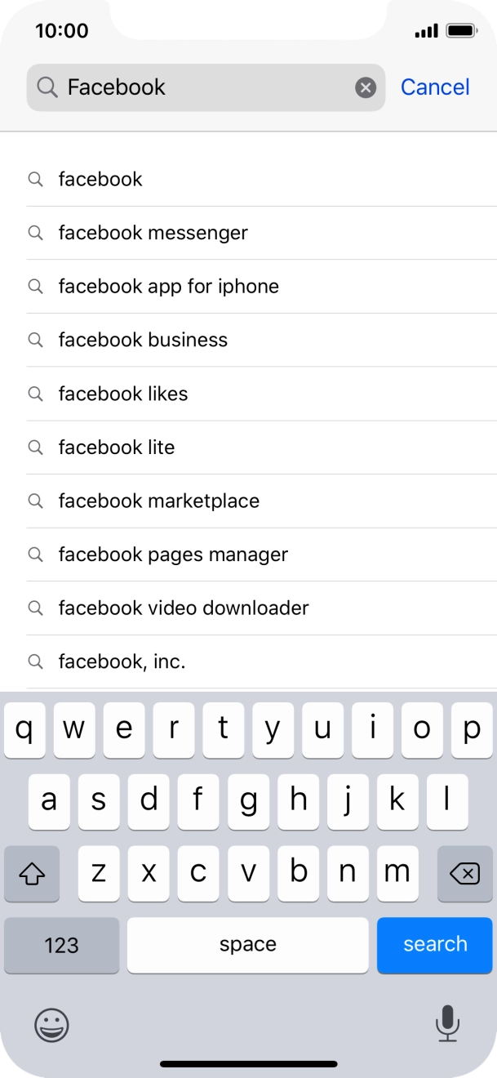This screenshot has height=1078, width=497.
Task: Tap the 'q' key on the keyboard
Action: pyautogui.click(x=24, y=730)
